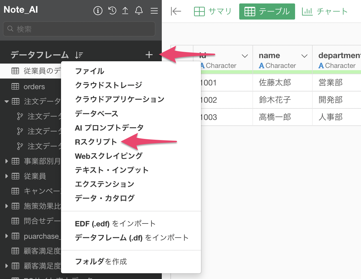
Task: Click the Note_AI project title
Action: [x=21, y=10]
